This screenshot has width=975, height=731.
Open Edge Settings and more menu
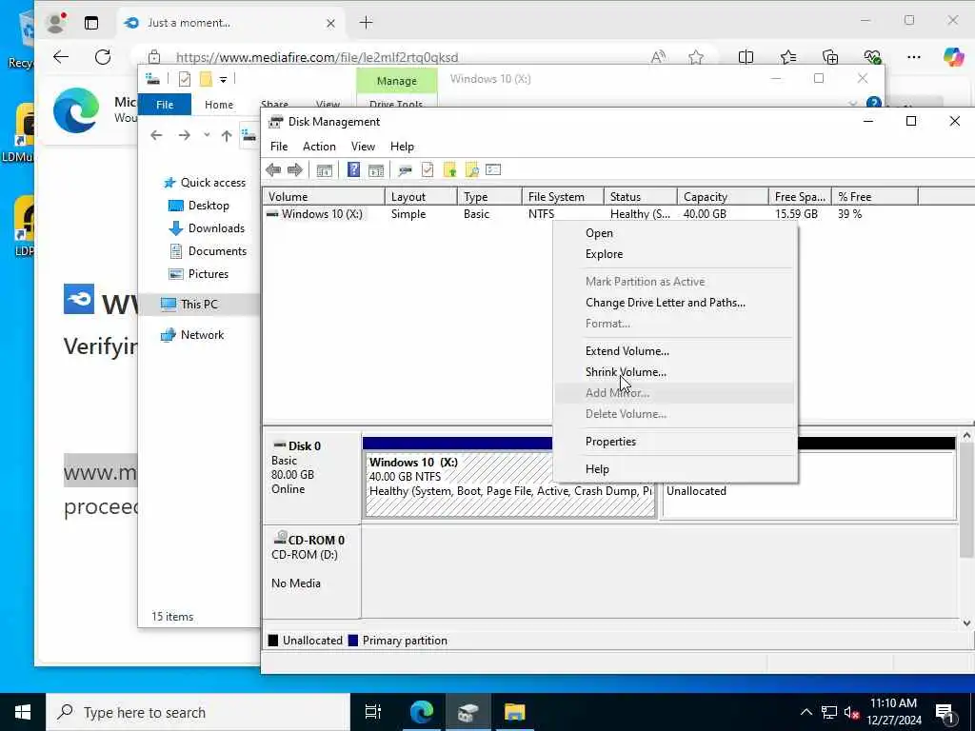point(913,57)
